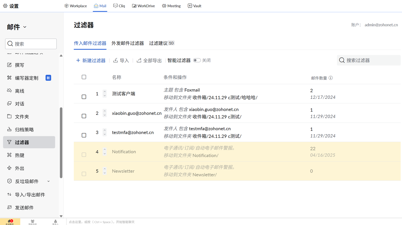This screenshot has height=225, width=402.
Task: Click 导入 filters button
Action: pos(121,60)
